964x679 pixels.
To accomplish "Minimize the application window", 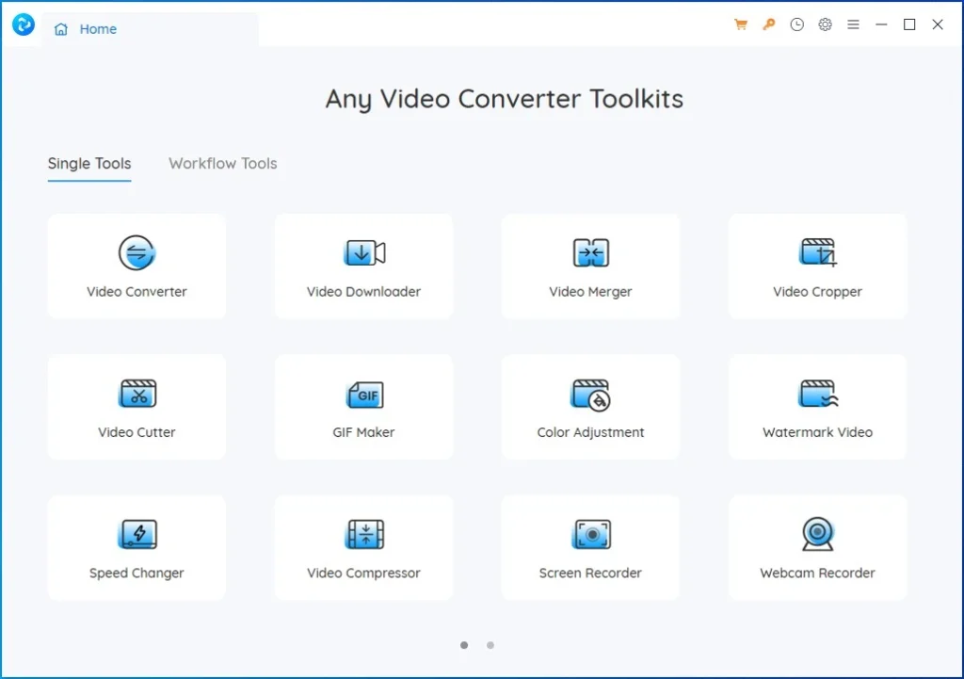I will (x=881, y=24).
